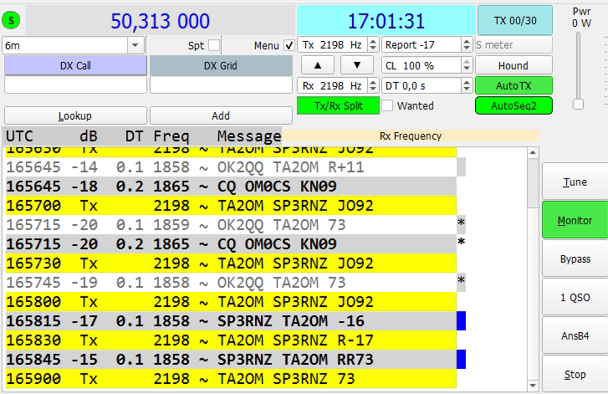Viewport: 608px width, 394px height.
Task: Click the DX Grid button
Action: (221, 65)
